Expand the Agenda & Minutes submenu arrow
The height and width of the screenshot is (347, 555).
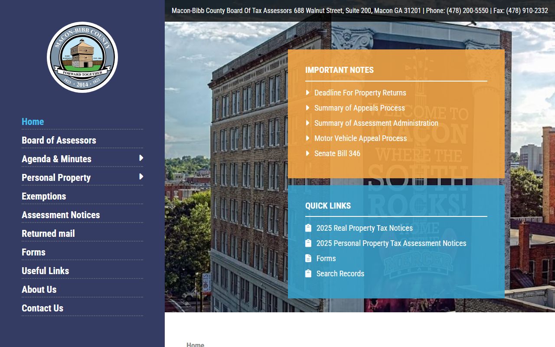pyautogui.click(x=141, y=158)
